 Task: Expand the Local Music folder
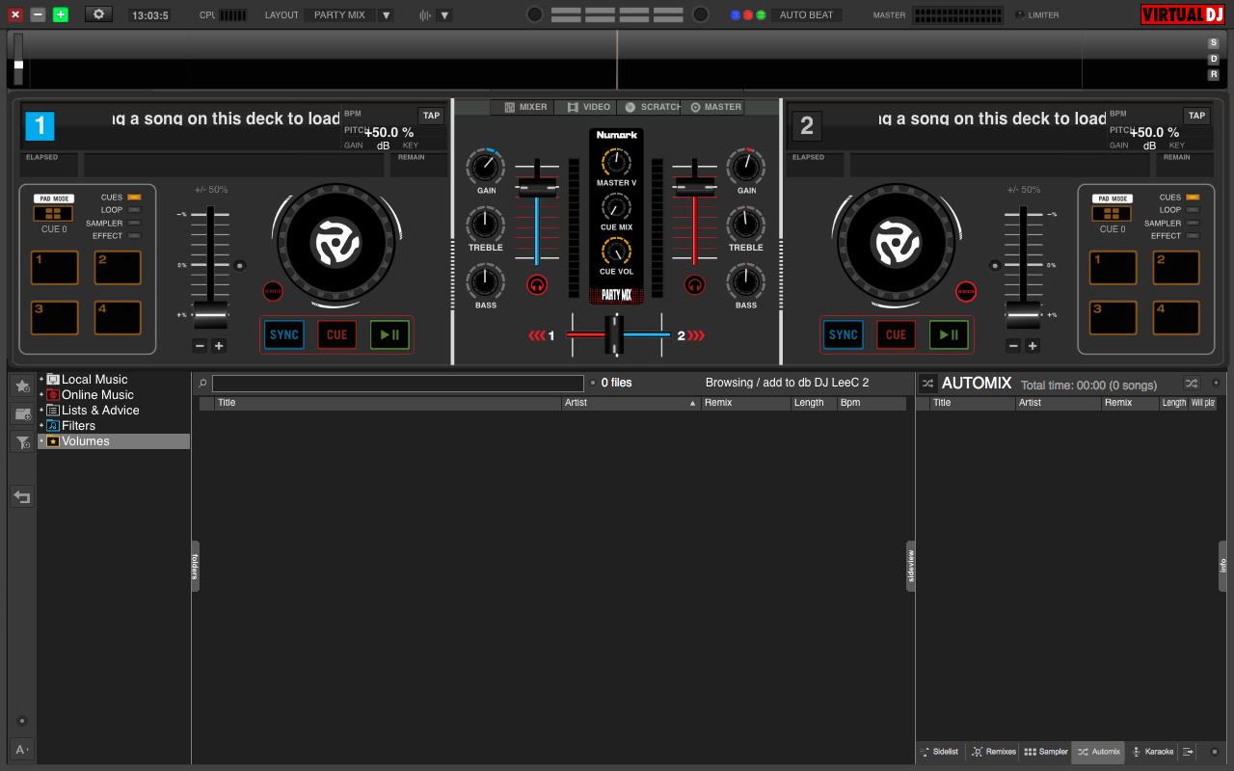(41, 380)
